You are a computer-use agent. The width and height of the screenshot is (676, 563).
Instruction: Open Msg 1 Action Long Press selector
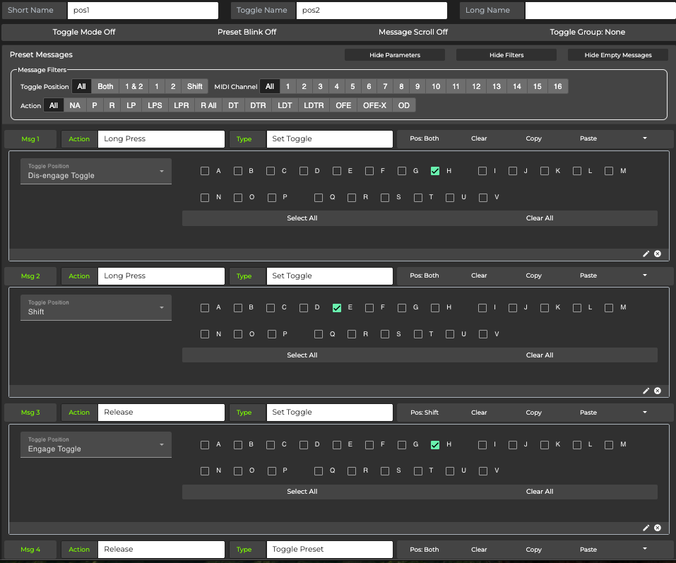[x=161, y=139]
